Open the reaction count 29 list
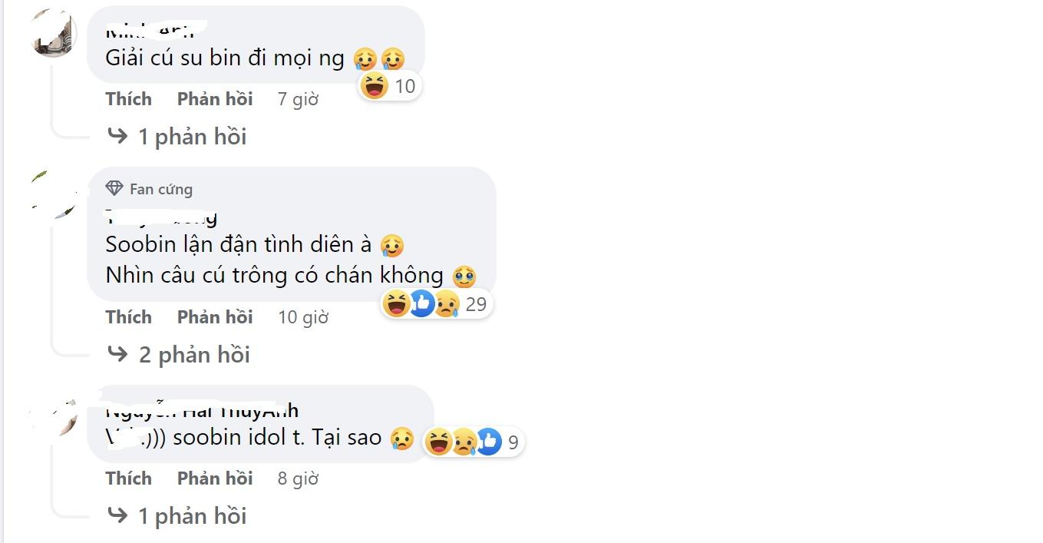The image size is (1043, 543). pyautogui.click(x=476, y=303)
